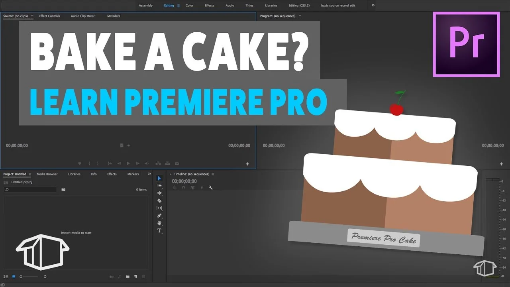Switch Project panel to List View

click(x=6, y=276)
